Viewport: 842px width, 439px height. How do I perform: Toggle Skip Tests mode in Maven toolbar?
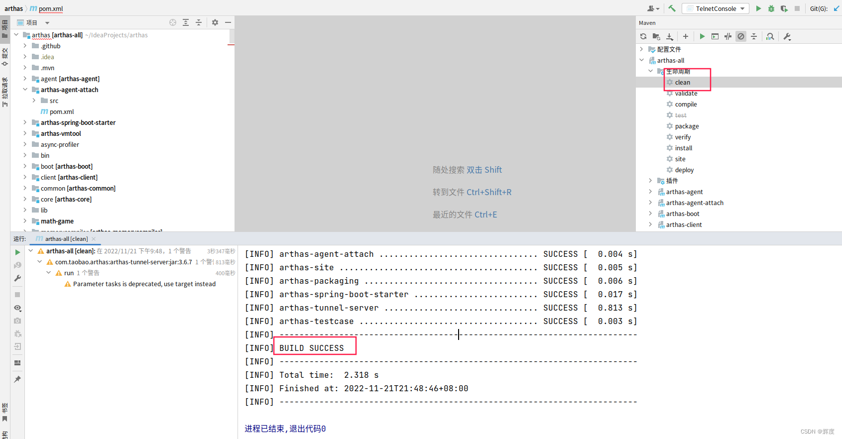pyautogui.click(x=741, y=36)
